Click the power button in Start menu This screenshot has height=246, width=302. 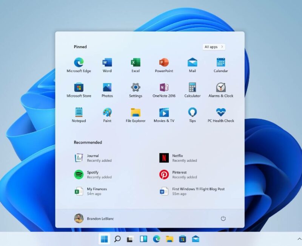[x=223, y=218]
